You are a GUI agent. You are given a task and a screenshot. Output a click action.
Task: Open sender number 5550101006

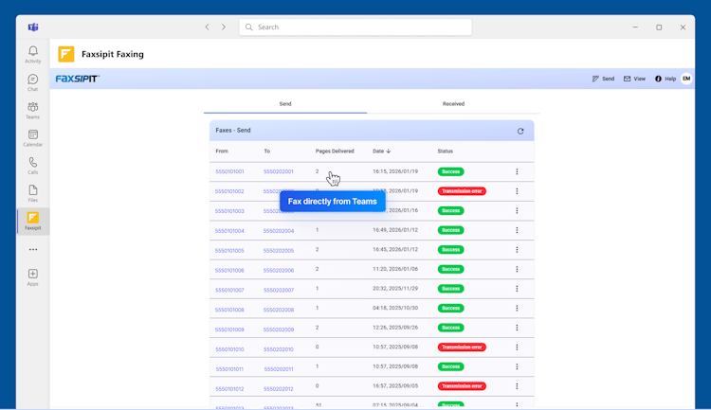coord(229,271)
